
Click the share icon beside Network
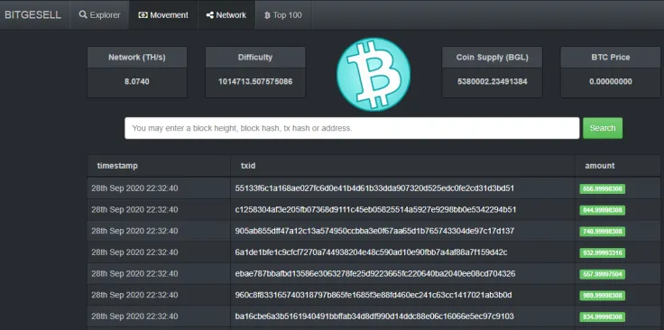point(209,14)
